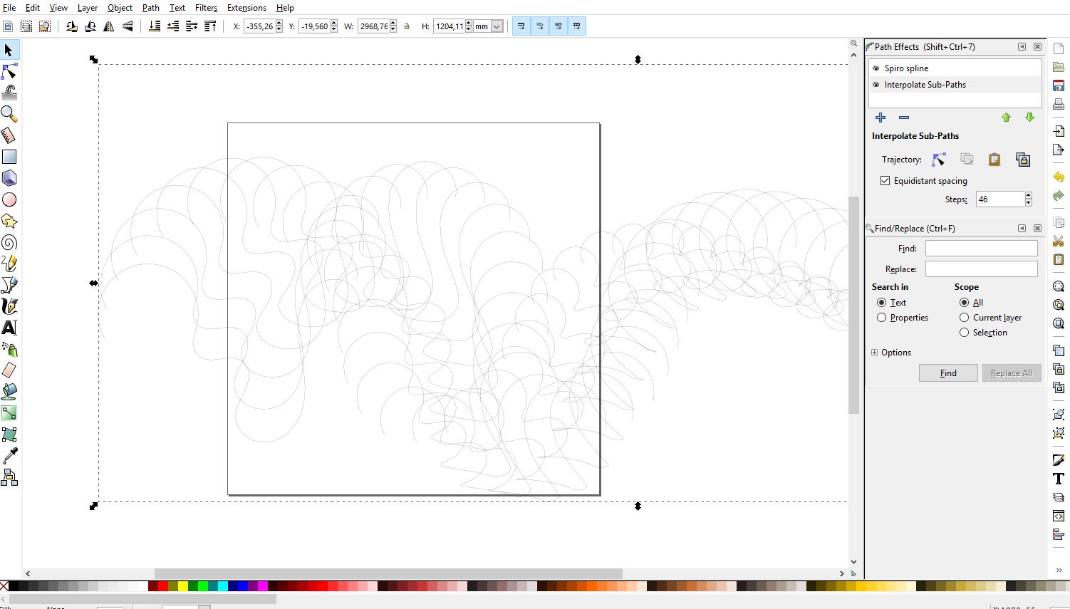This screenshot has width=1070, height=609.
Task: Open the Object menu
Action: (120, 8)
